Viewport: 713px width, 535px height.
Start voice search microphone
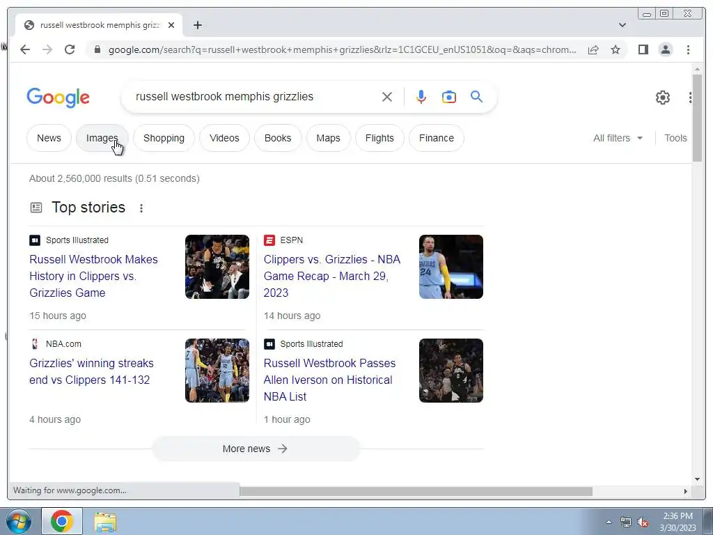(421, 97)
